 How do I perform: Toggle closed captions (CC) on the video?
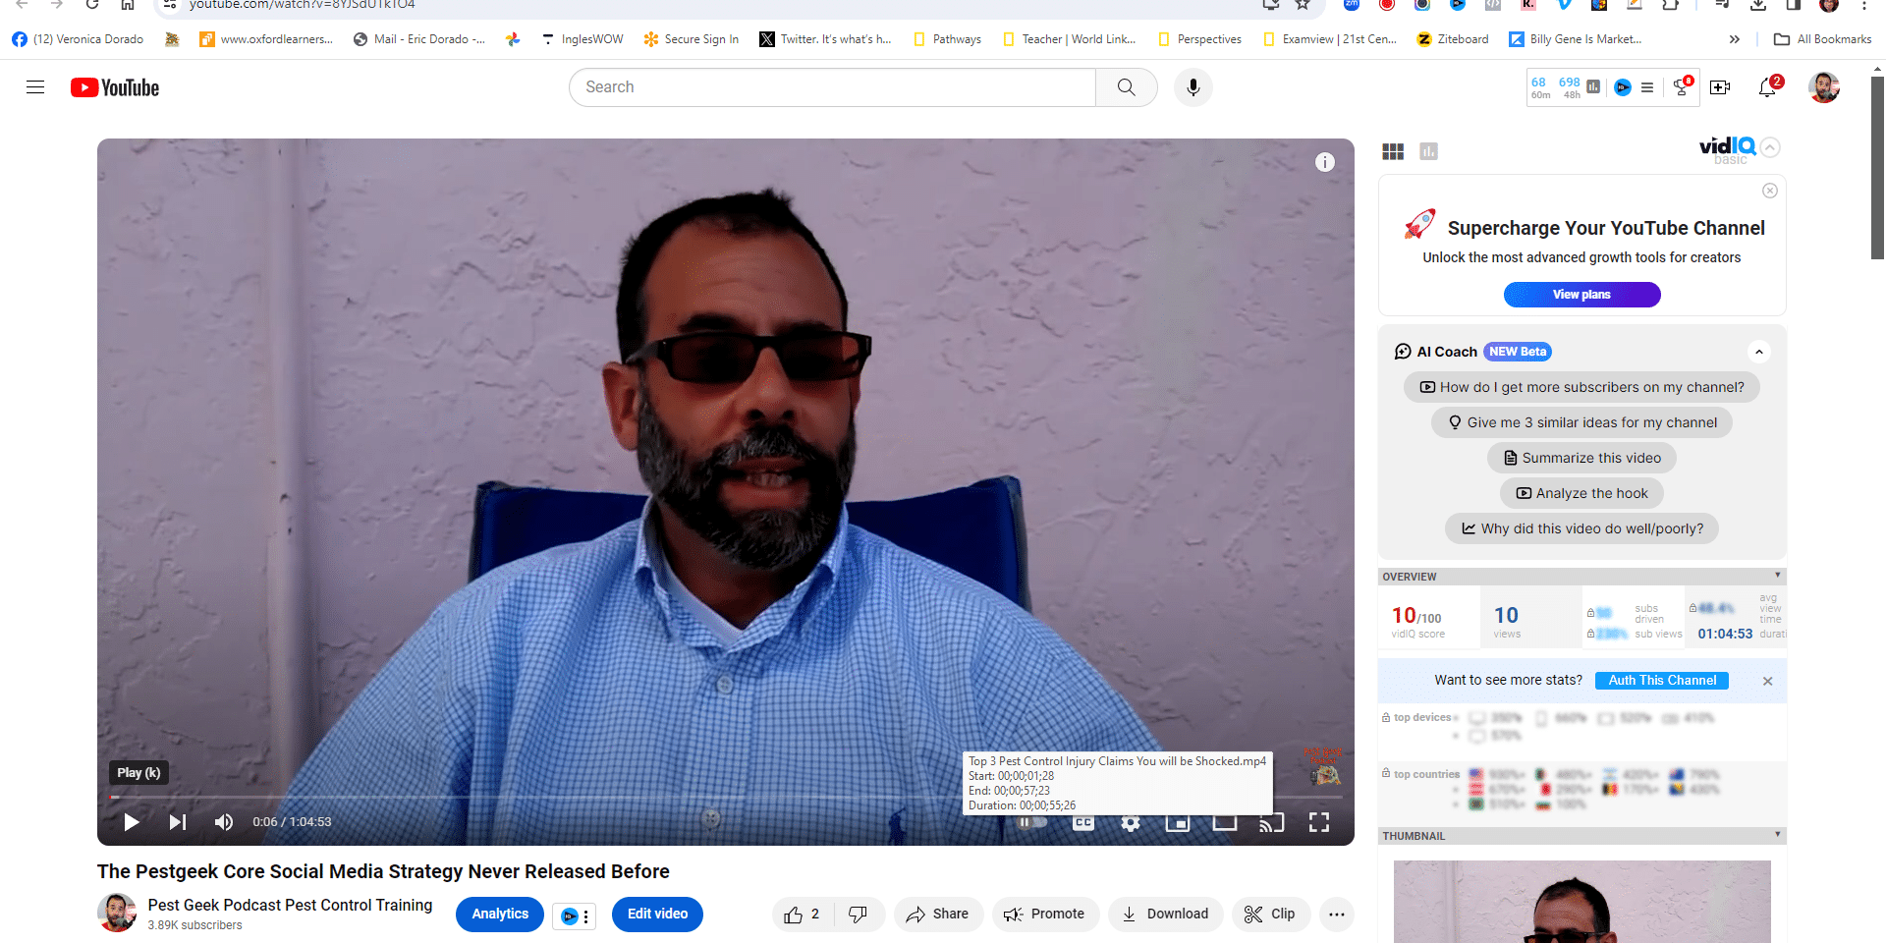click(x=1082, y=822)
